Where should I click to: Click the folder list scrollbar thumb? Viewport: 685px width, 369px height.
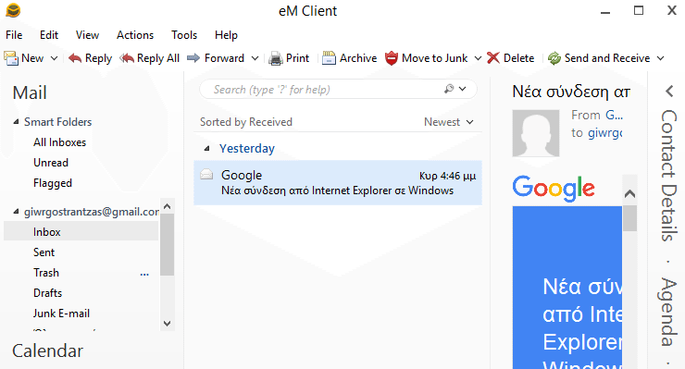(167, 244)
